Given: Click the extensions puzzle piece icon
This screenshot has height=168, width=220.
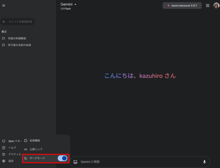Looking at the screenshot, I should click(26, 141).
